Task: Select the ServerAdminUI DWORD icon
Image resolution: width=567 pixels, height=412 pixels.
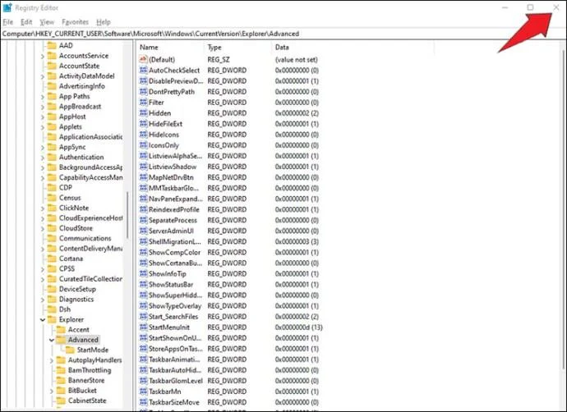Action: [144, 231]
